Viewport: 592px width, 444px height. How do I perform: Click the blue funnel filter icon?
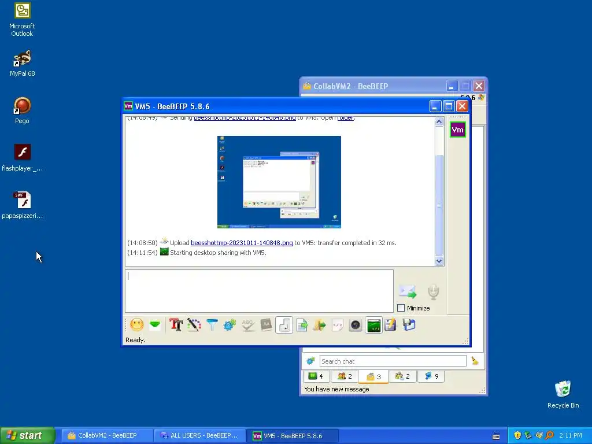pos(212,325)
